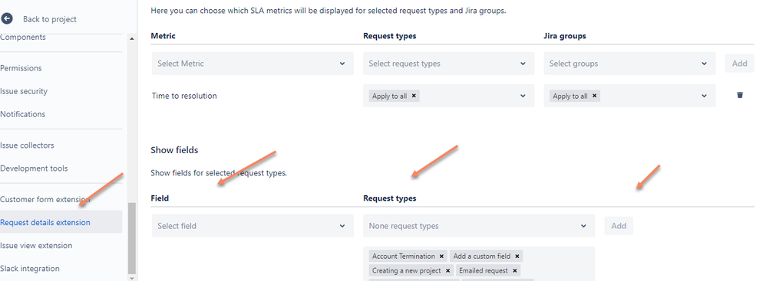Open Development tools in the sidebar

pos(35,168)
